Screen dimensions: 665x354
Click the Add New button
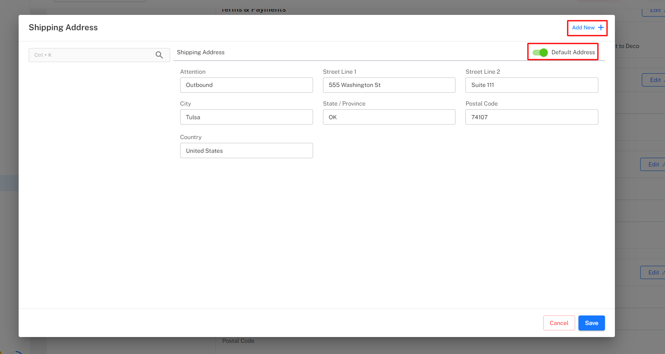[588, 28]
